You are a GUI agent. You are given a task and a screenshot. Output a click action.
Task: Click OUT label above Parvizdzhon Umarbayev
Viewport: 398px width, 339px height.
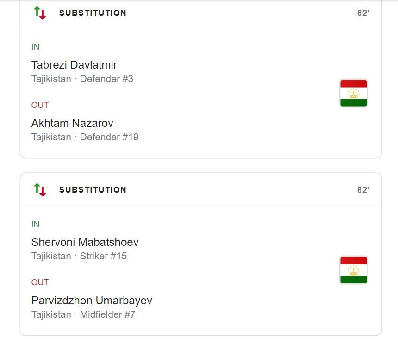pos(40,282)
